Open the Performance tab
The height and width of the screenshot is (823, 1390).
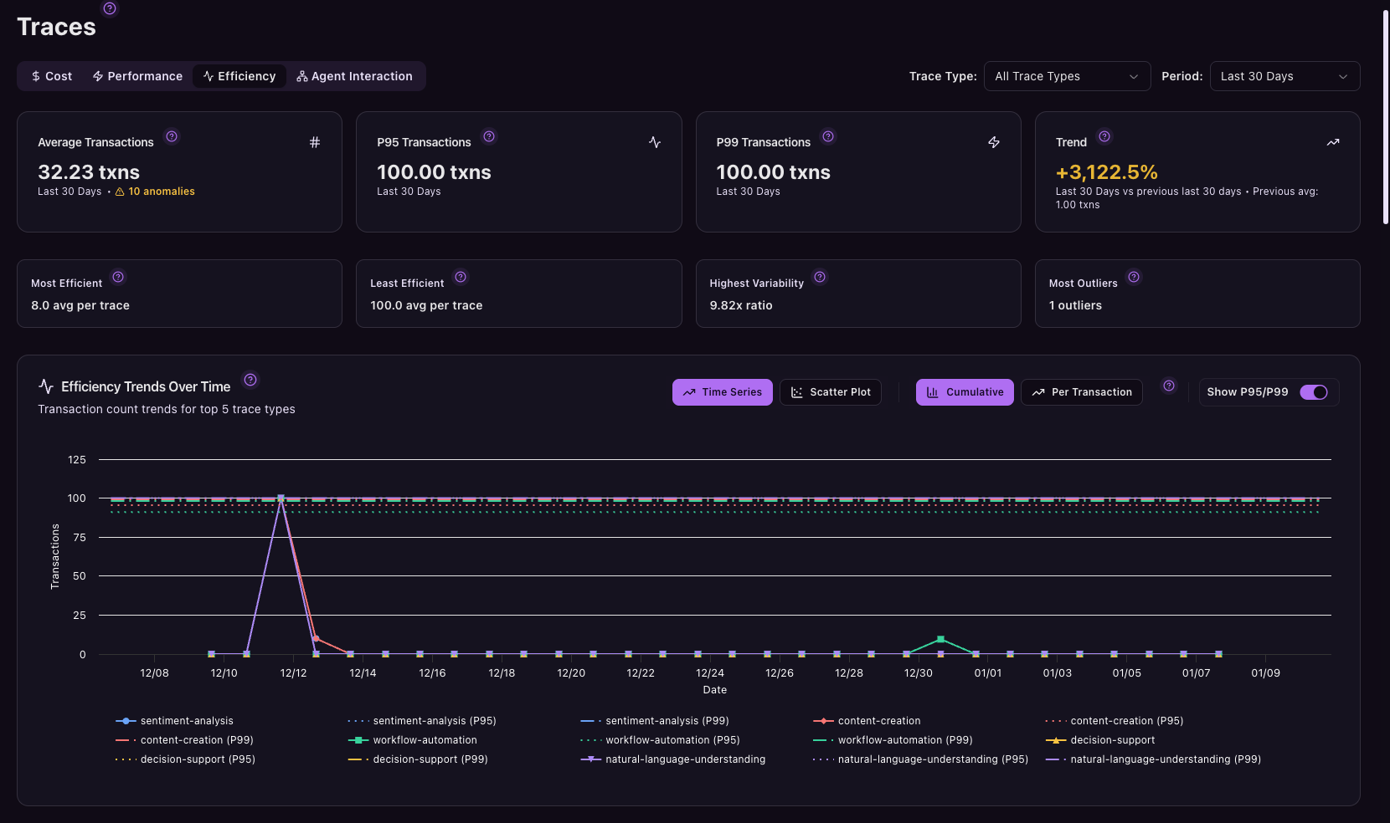[x=137, y=76]
